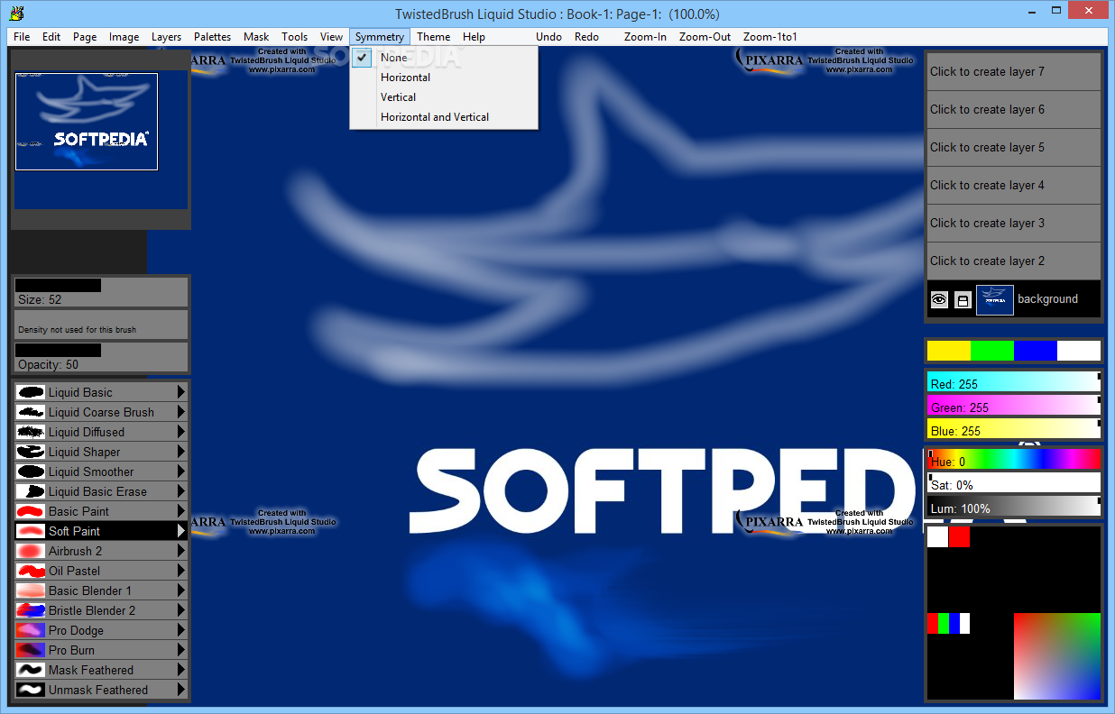This screenshot has height=714, width=1115.
Task: Adjust the Hue rainbow slider
Action: click(1014, 459)
